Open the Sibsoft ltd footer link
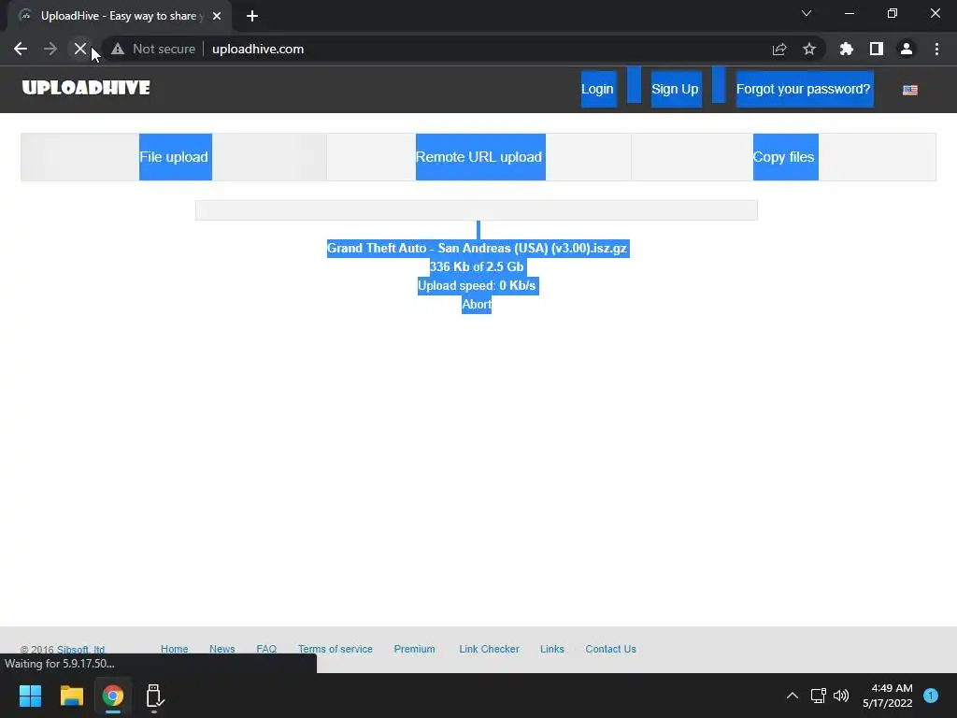 (x=80, y=649)
